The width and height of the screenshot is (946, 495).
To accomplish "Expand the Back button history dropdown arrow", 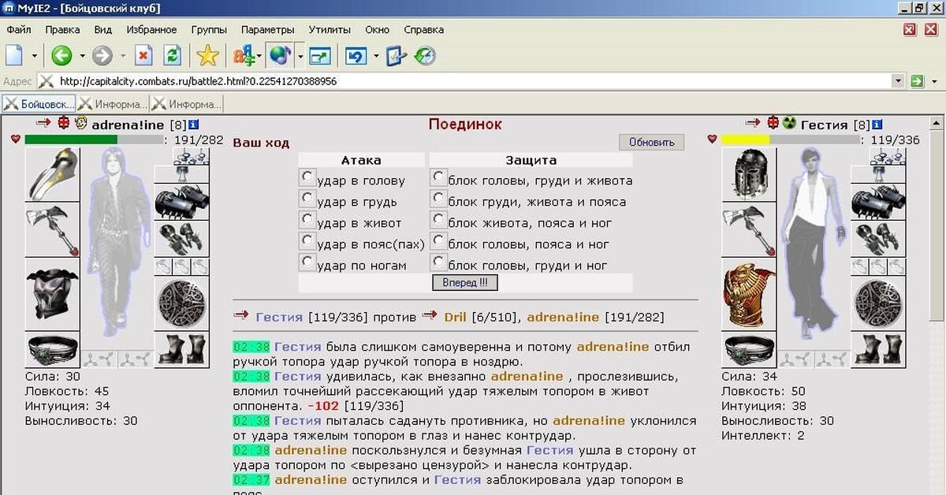I will click(x=82, y=57).
